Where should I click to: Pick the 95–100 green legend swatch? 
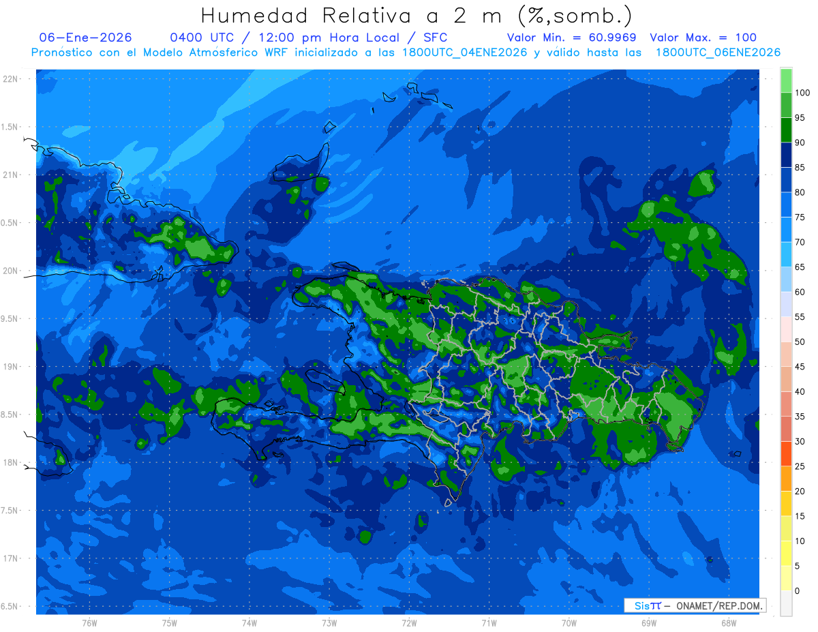pyautogui.click(x=786, y=105)
